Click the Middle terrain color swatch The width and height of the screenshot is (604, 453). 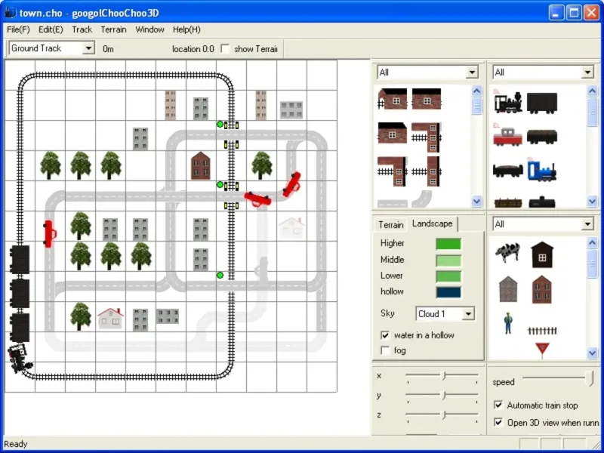coord(448,260)
